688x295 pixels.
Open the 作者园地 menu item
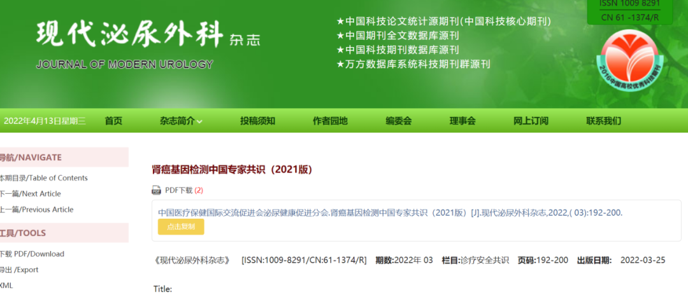tap(330, 121)
